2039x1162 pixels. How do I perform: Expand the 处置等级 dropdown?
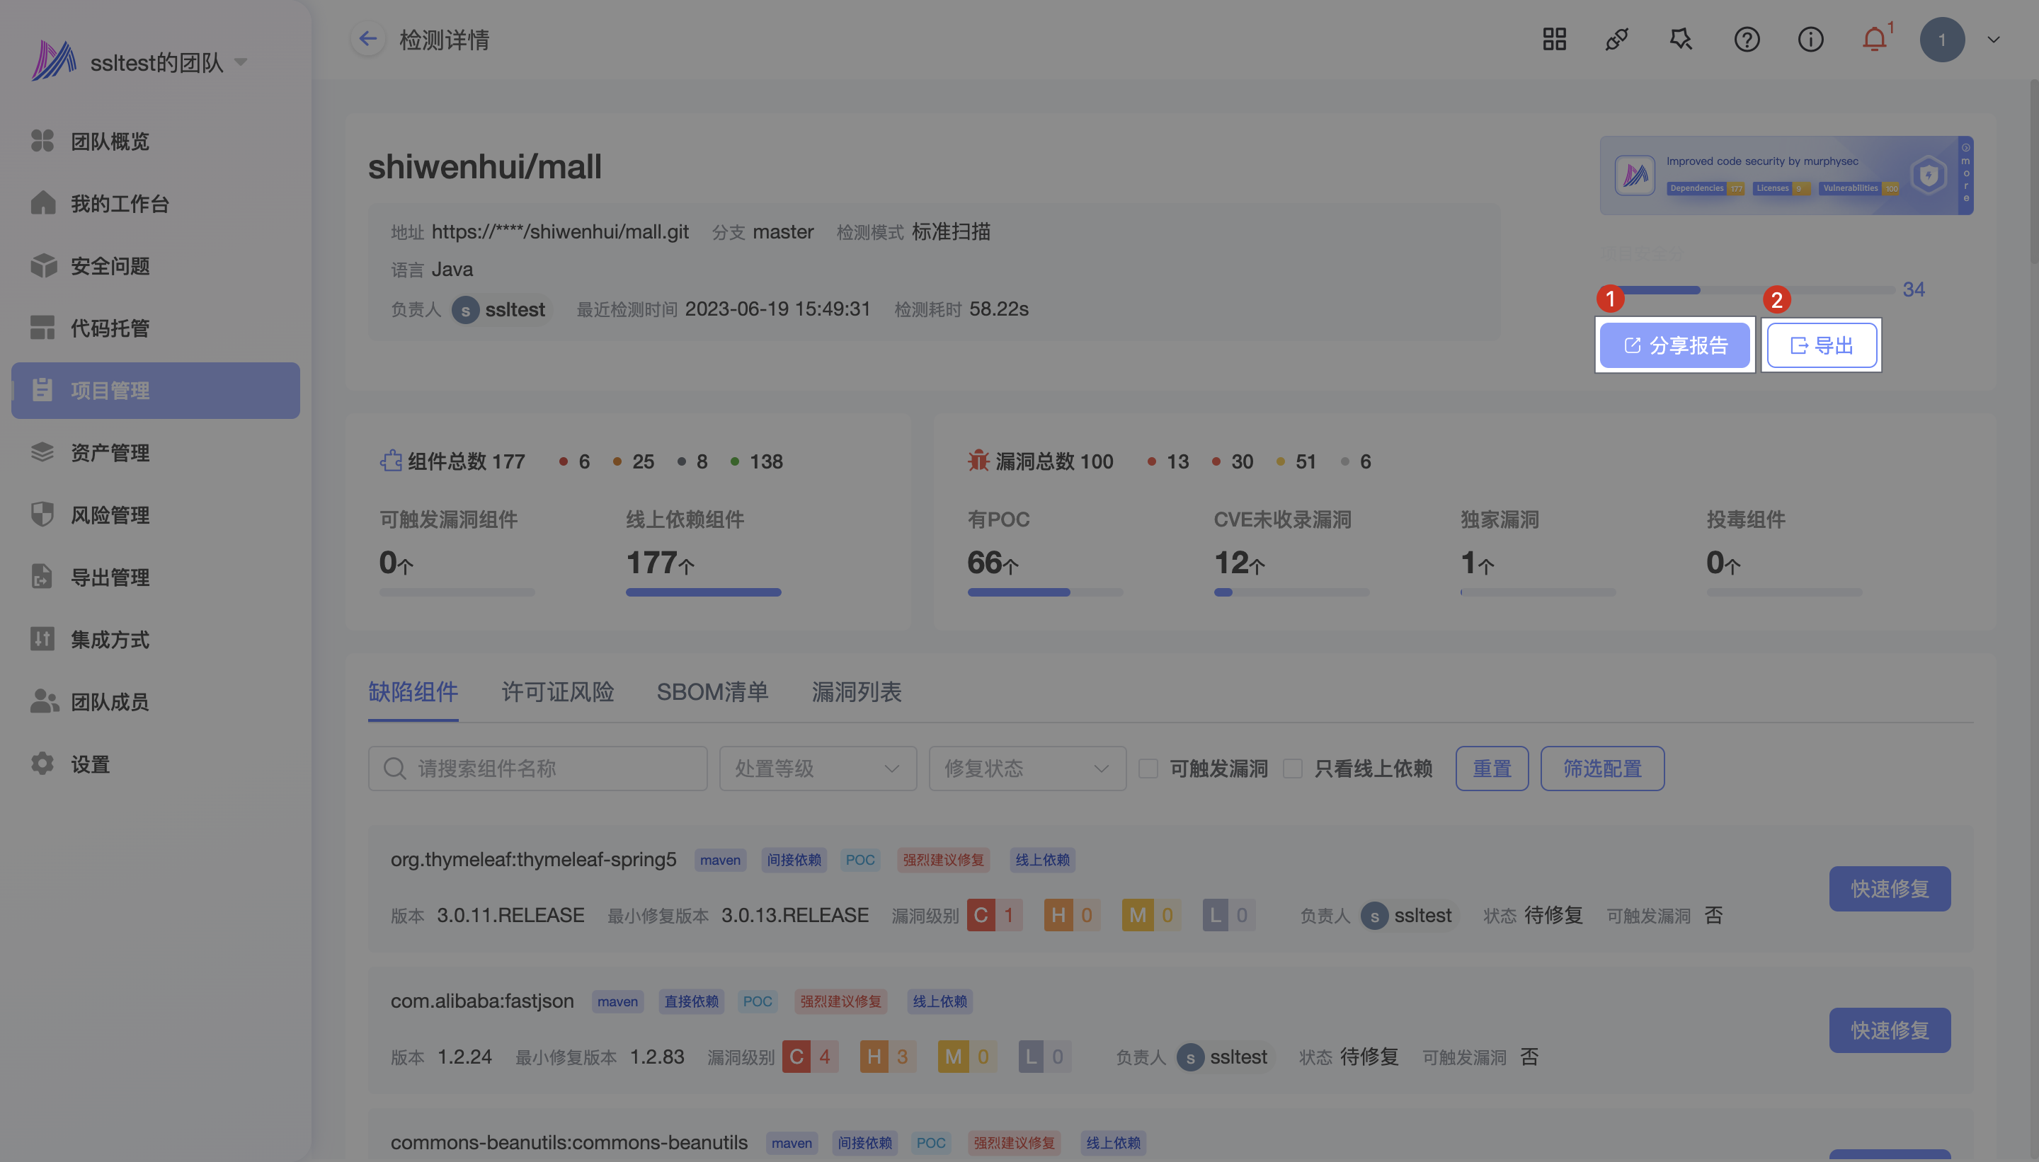coord(818,769)
